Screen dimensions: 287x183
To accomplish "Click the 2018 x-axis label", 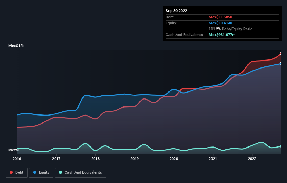I will (95, 159).
